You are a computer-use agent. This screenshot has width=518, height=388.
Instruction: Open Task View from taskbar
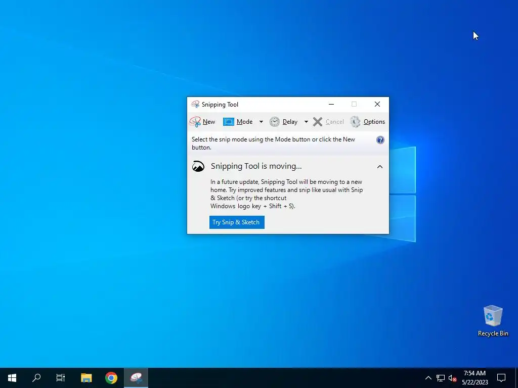(x=61, y=378)
